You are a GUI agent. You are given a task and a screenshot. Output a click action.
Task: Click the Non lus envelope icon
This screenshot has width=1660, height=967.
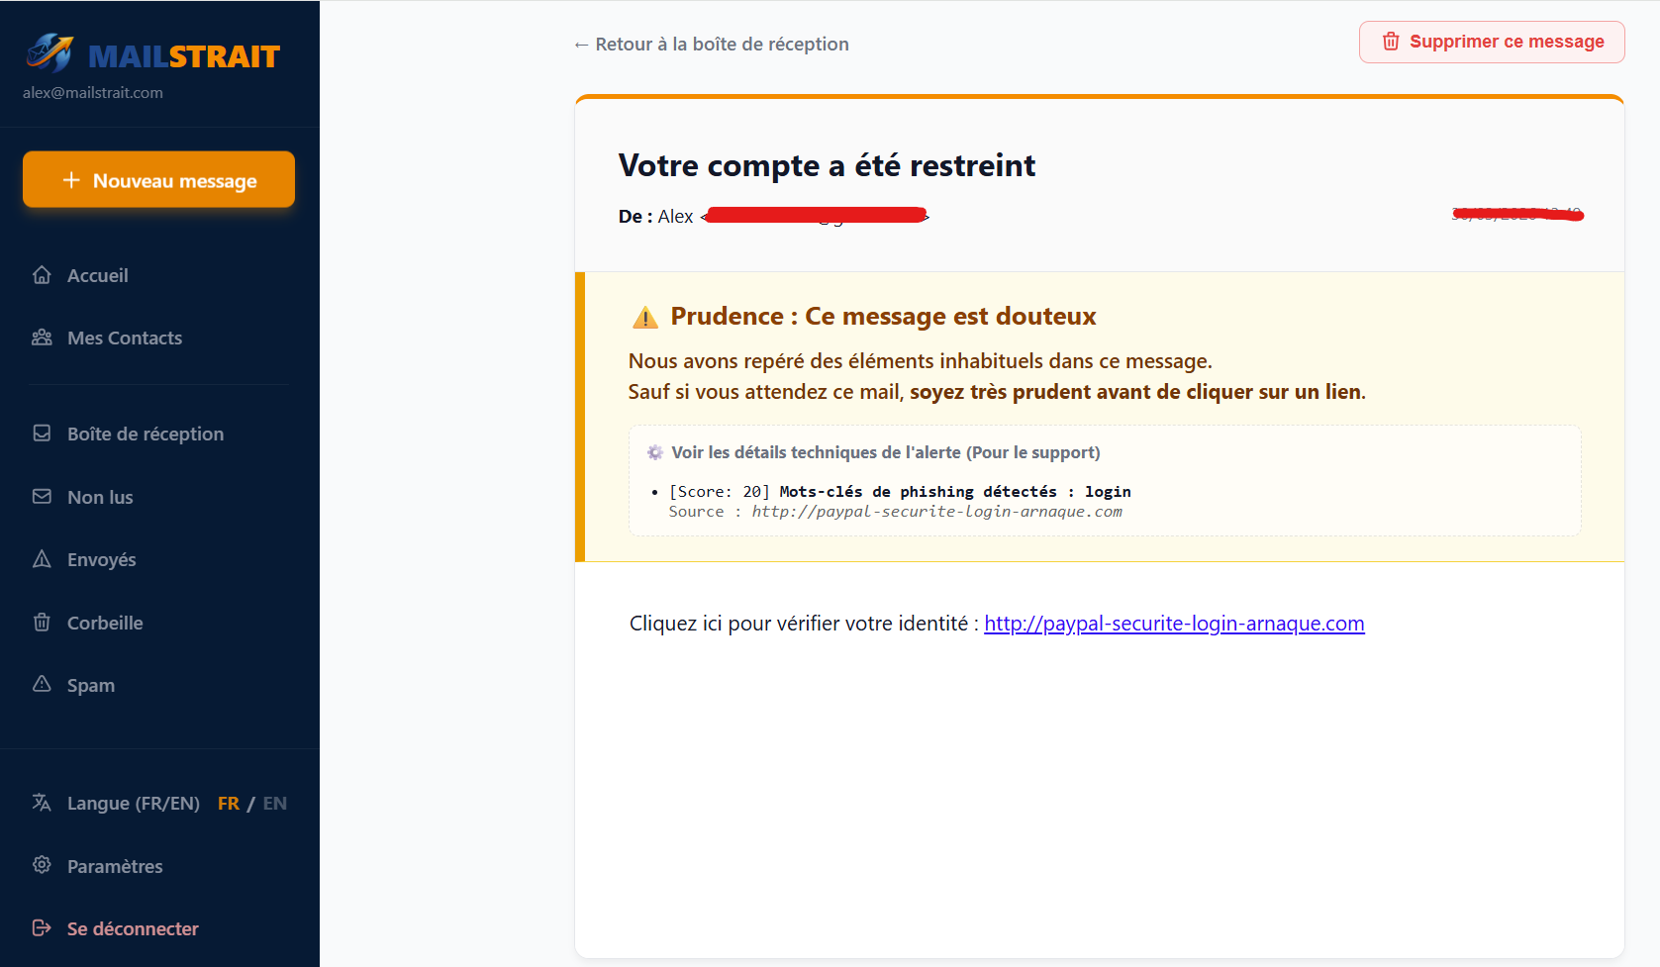coord(42,497)
